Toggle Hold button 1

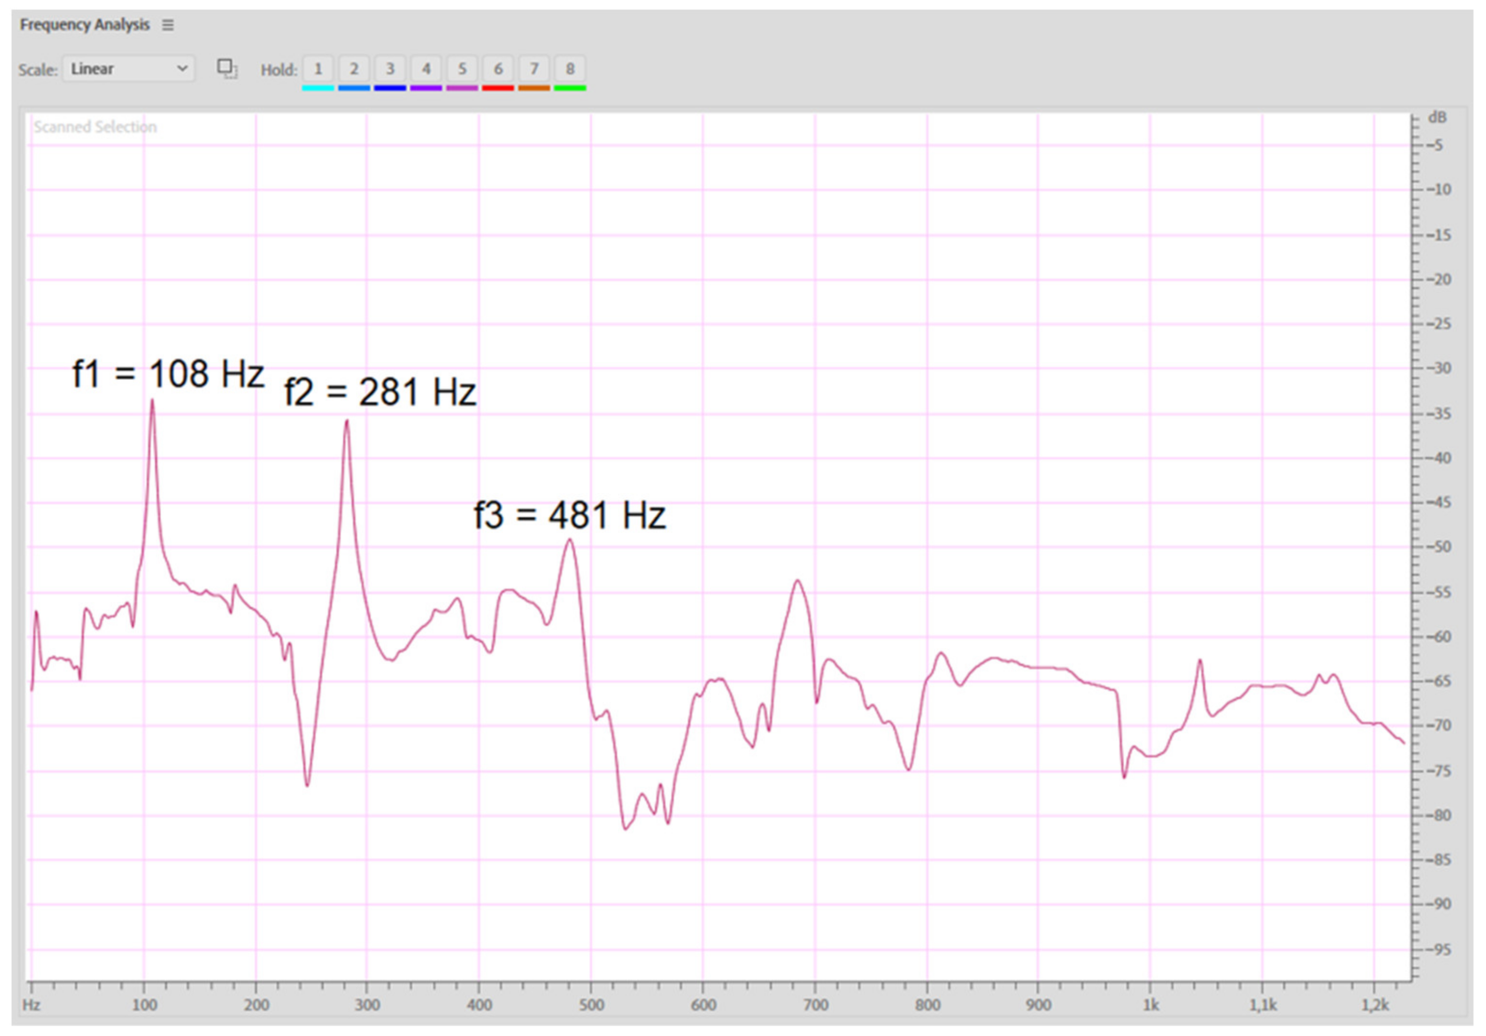(x=318, y=69)
